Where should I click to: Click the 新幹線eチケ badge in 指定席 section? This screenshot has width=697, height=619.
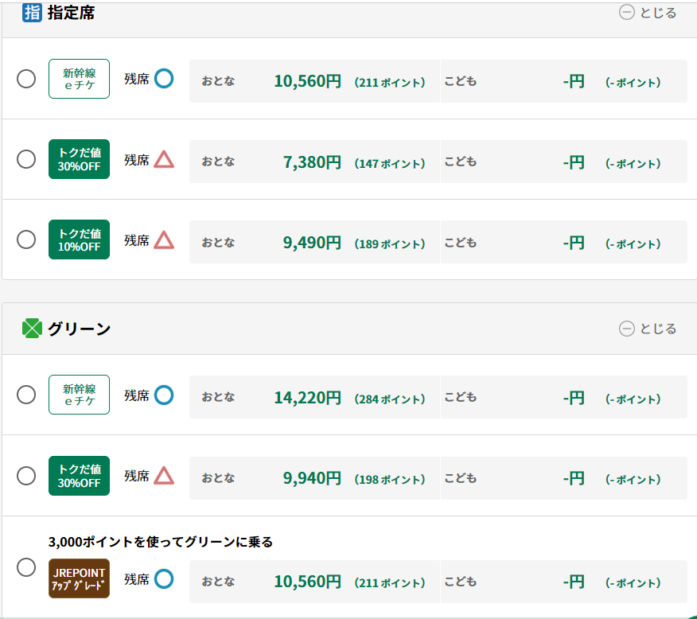tap(79, 79)
